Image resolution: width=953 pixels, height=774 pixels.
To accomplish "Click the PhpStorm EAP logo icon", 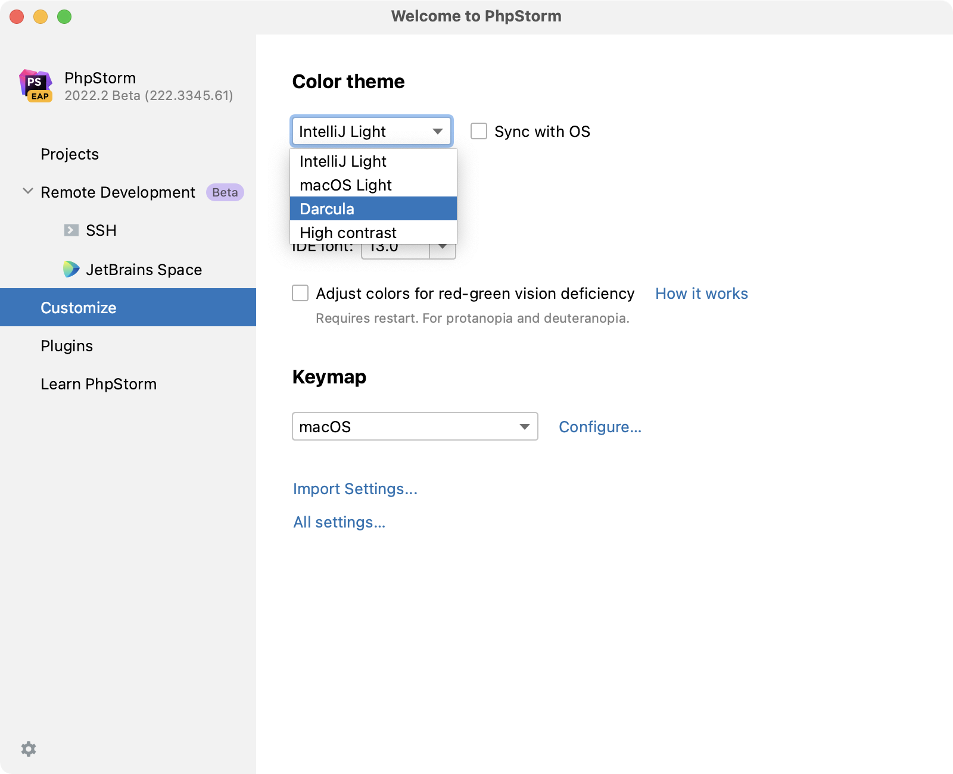I will point(36,86).
